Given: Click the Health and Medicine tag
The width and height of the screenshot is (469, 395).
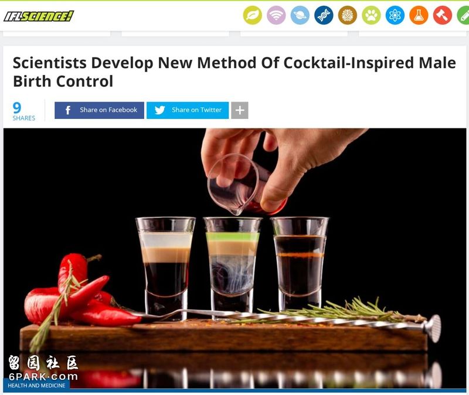Looking at the screenshot, I should 36,386.
